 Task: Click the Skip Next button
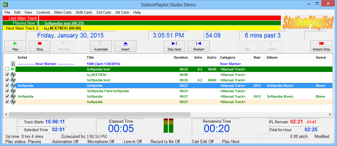pyautogui.click(x=174, y=46)
